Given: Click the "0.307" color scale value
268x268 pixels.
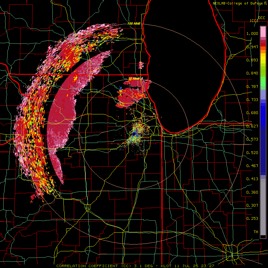Looking at the screenshot, I should click(x=252, y=205).
